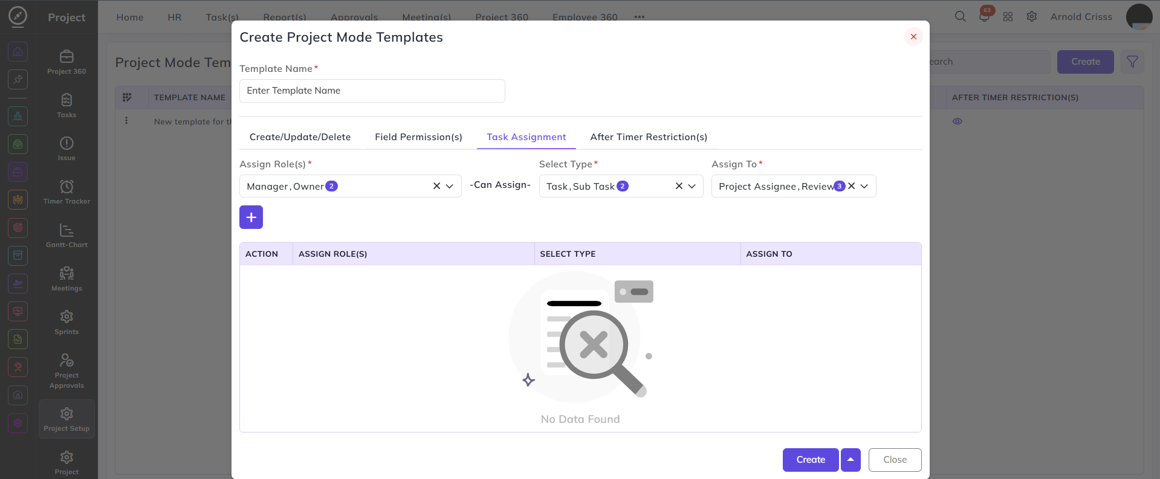Open Sprints in sidebar
1160x479 pixels.
(66, 323)
